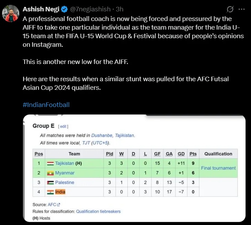Click the Final tournament qualification link
The image size is (251, 225).
point(218,168)
